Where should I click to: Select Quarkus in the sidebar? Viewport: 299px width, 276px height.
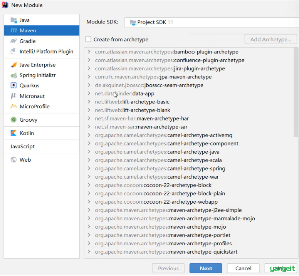coord(42,85)
